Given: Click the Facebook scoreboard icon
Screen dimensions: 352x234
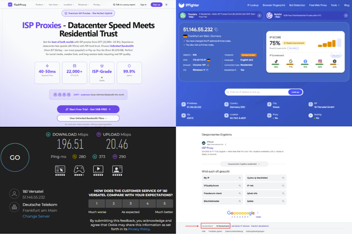Looking at the screenshot, I should (x=306, y=61).
